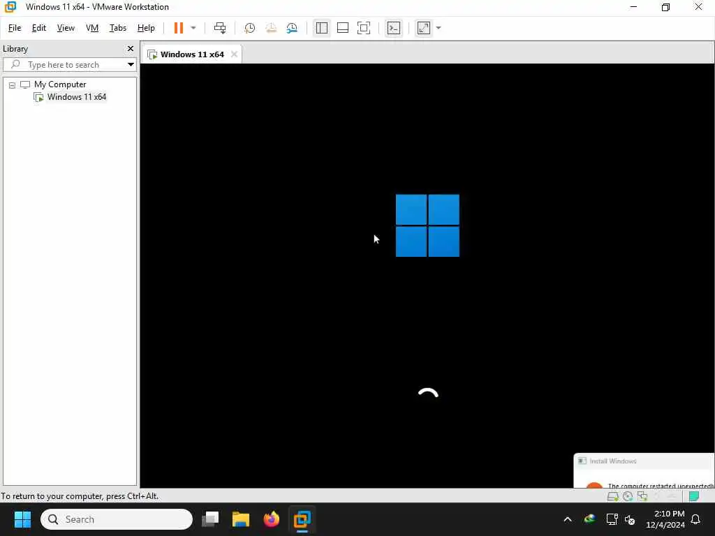Click the muted volume tray icon
The width and height of the screenshot is (715, 536).
point(630,519)
